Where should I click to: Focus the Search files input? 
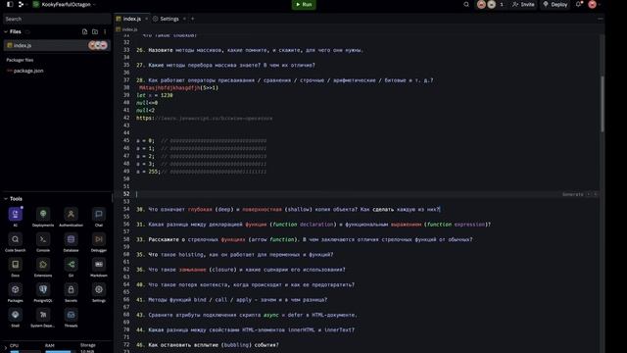tap(57, 19)
